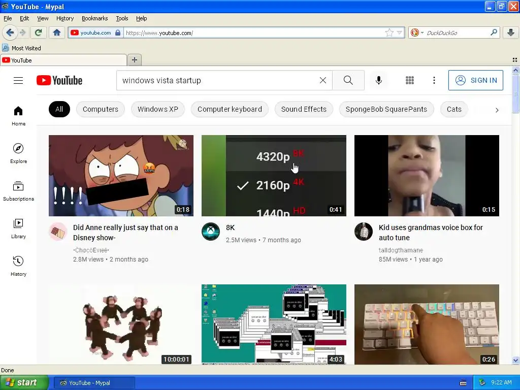Open 'Kid uses grandmas voice box' title
The width and height of the screenshot is (520, 390).
coord(431,233)
